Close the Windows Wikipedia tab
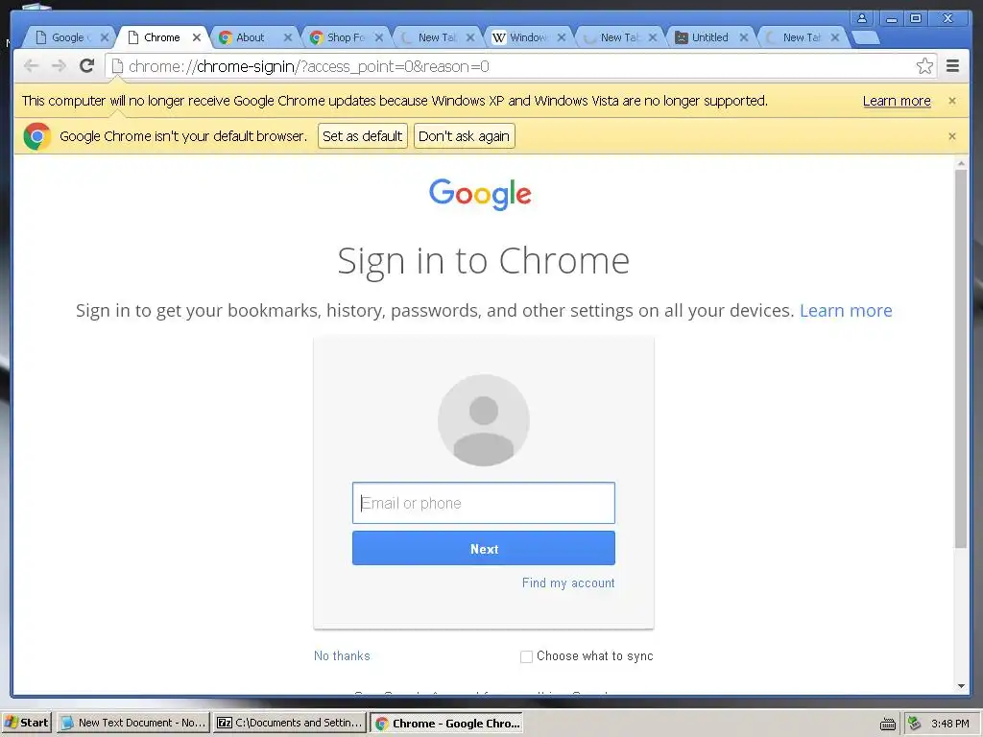Viewport: 983px width, 737px height. [561, 37]
